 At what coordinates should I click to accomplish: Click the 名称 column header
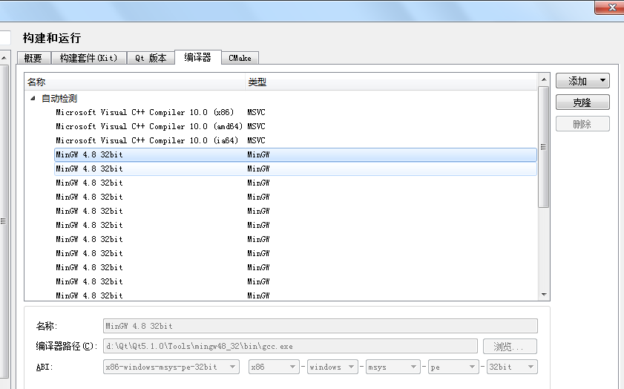click(x=134, y=82)
